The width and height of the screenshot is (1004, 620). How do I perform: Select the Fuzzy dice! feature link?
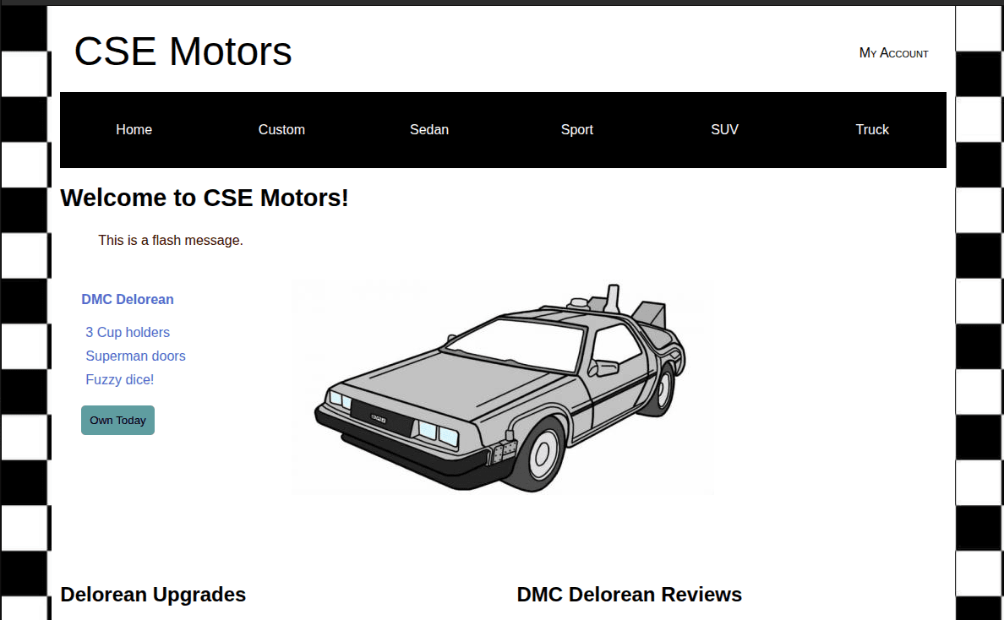coord(119,379)
